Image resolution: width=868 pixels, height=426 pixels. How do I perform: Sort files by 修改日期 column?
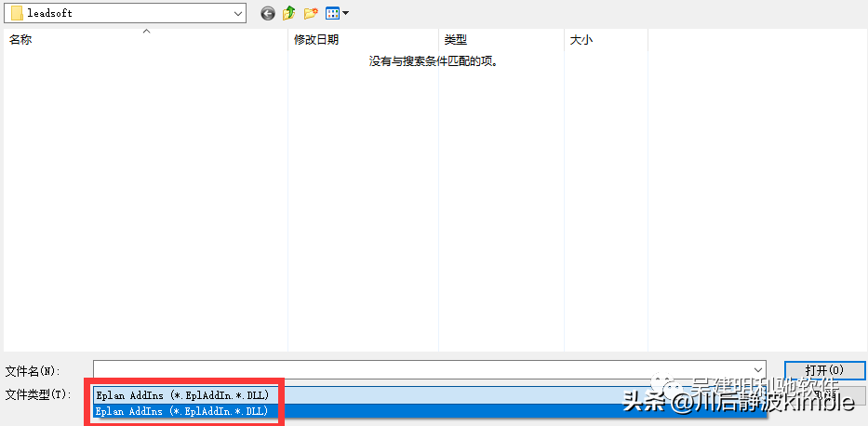pyautogui.click(x=316, y=40)
